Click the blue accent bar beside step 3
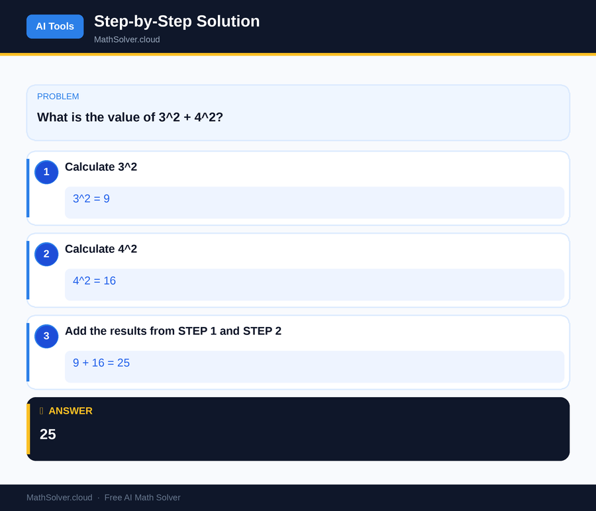 [x=27, y=352]
